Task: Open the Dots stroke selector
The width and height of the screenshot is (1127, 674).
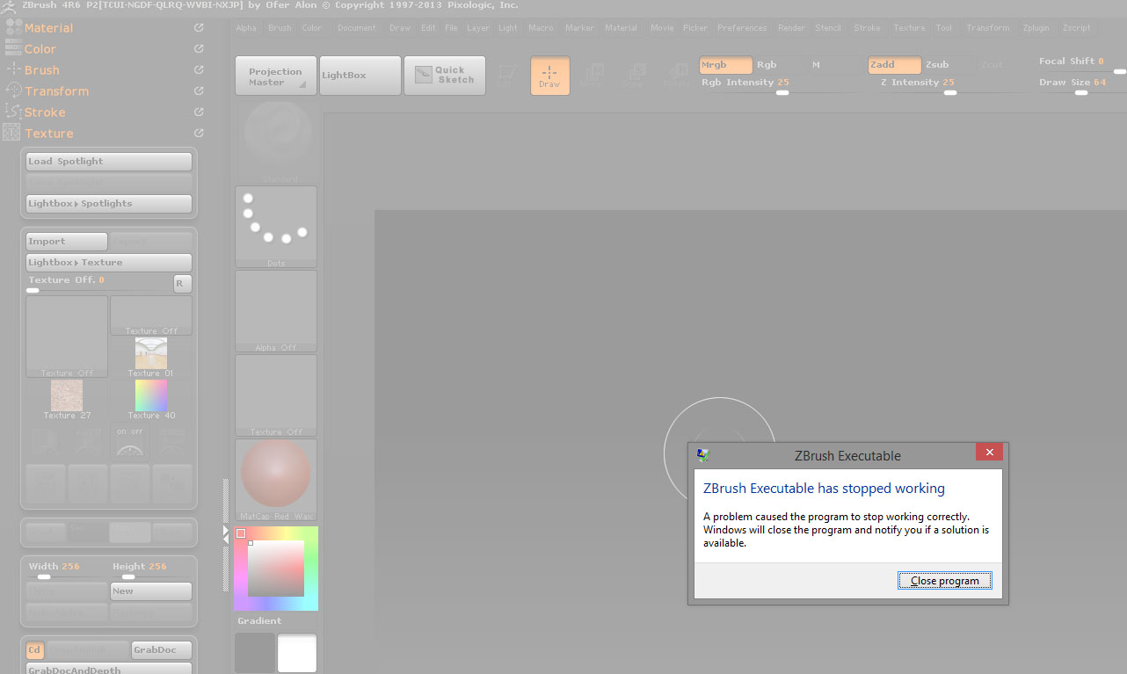Action: tap(276, 227)
